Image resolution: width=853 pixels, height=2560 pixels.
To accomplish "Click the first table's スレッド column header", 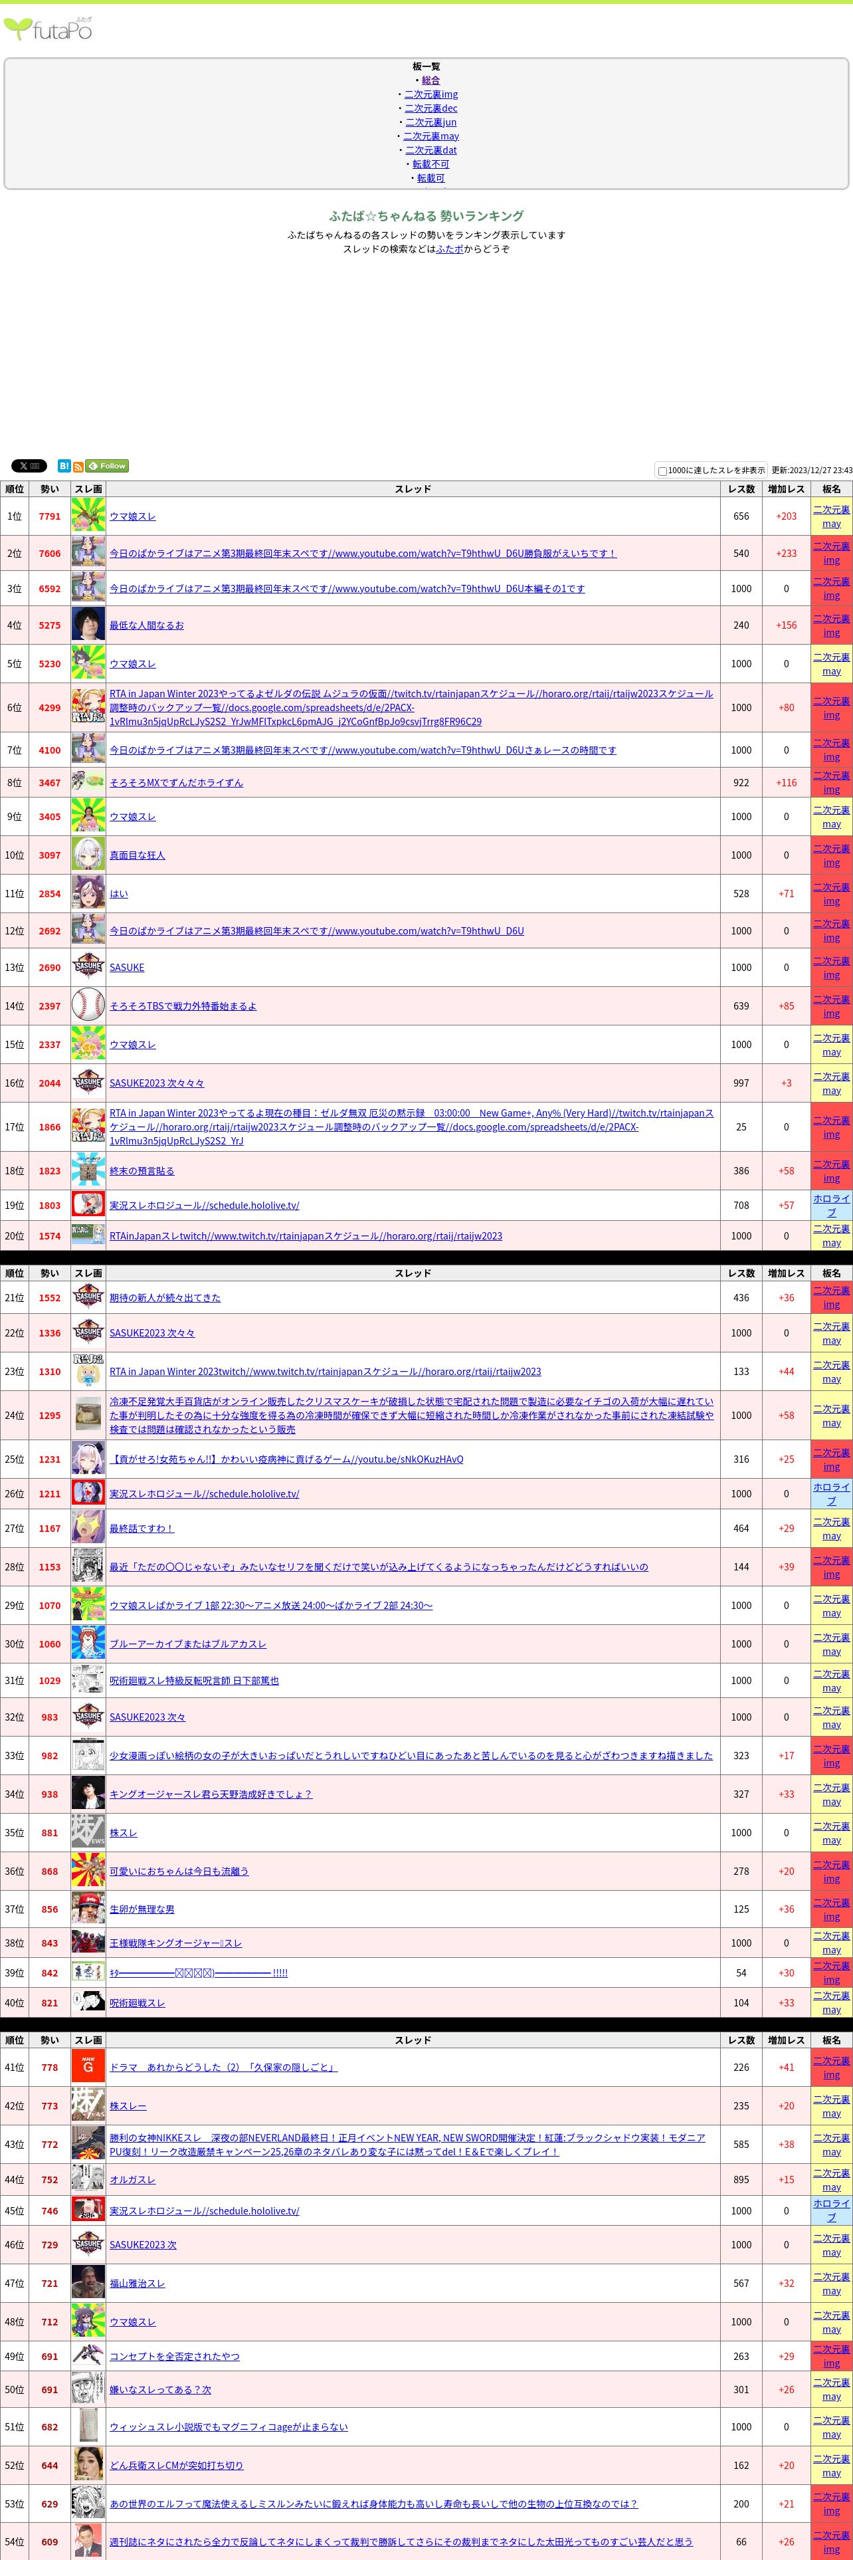I will click(x=413, y=489).
